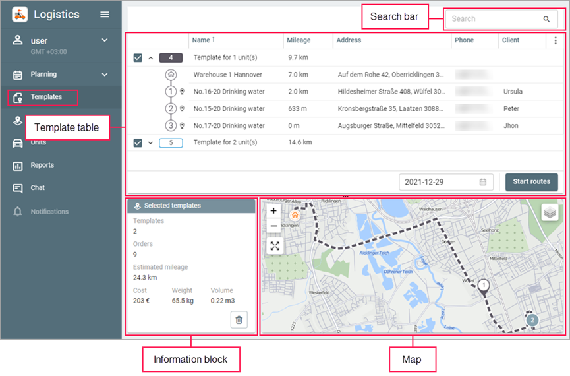Uncheck Template for 1 unit(s) checkbox
Image resolution: width=570 pixels, height=376 pixels.
[138, 58]
